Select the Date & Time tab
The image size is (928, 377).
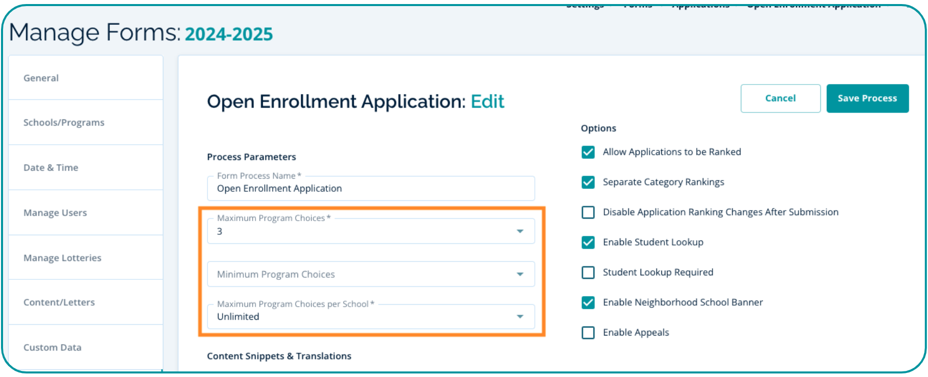coord(51,167)
